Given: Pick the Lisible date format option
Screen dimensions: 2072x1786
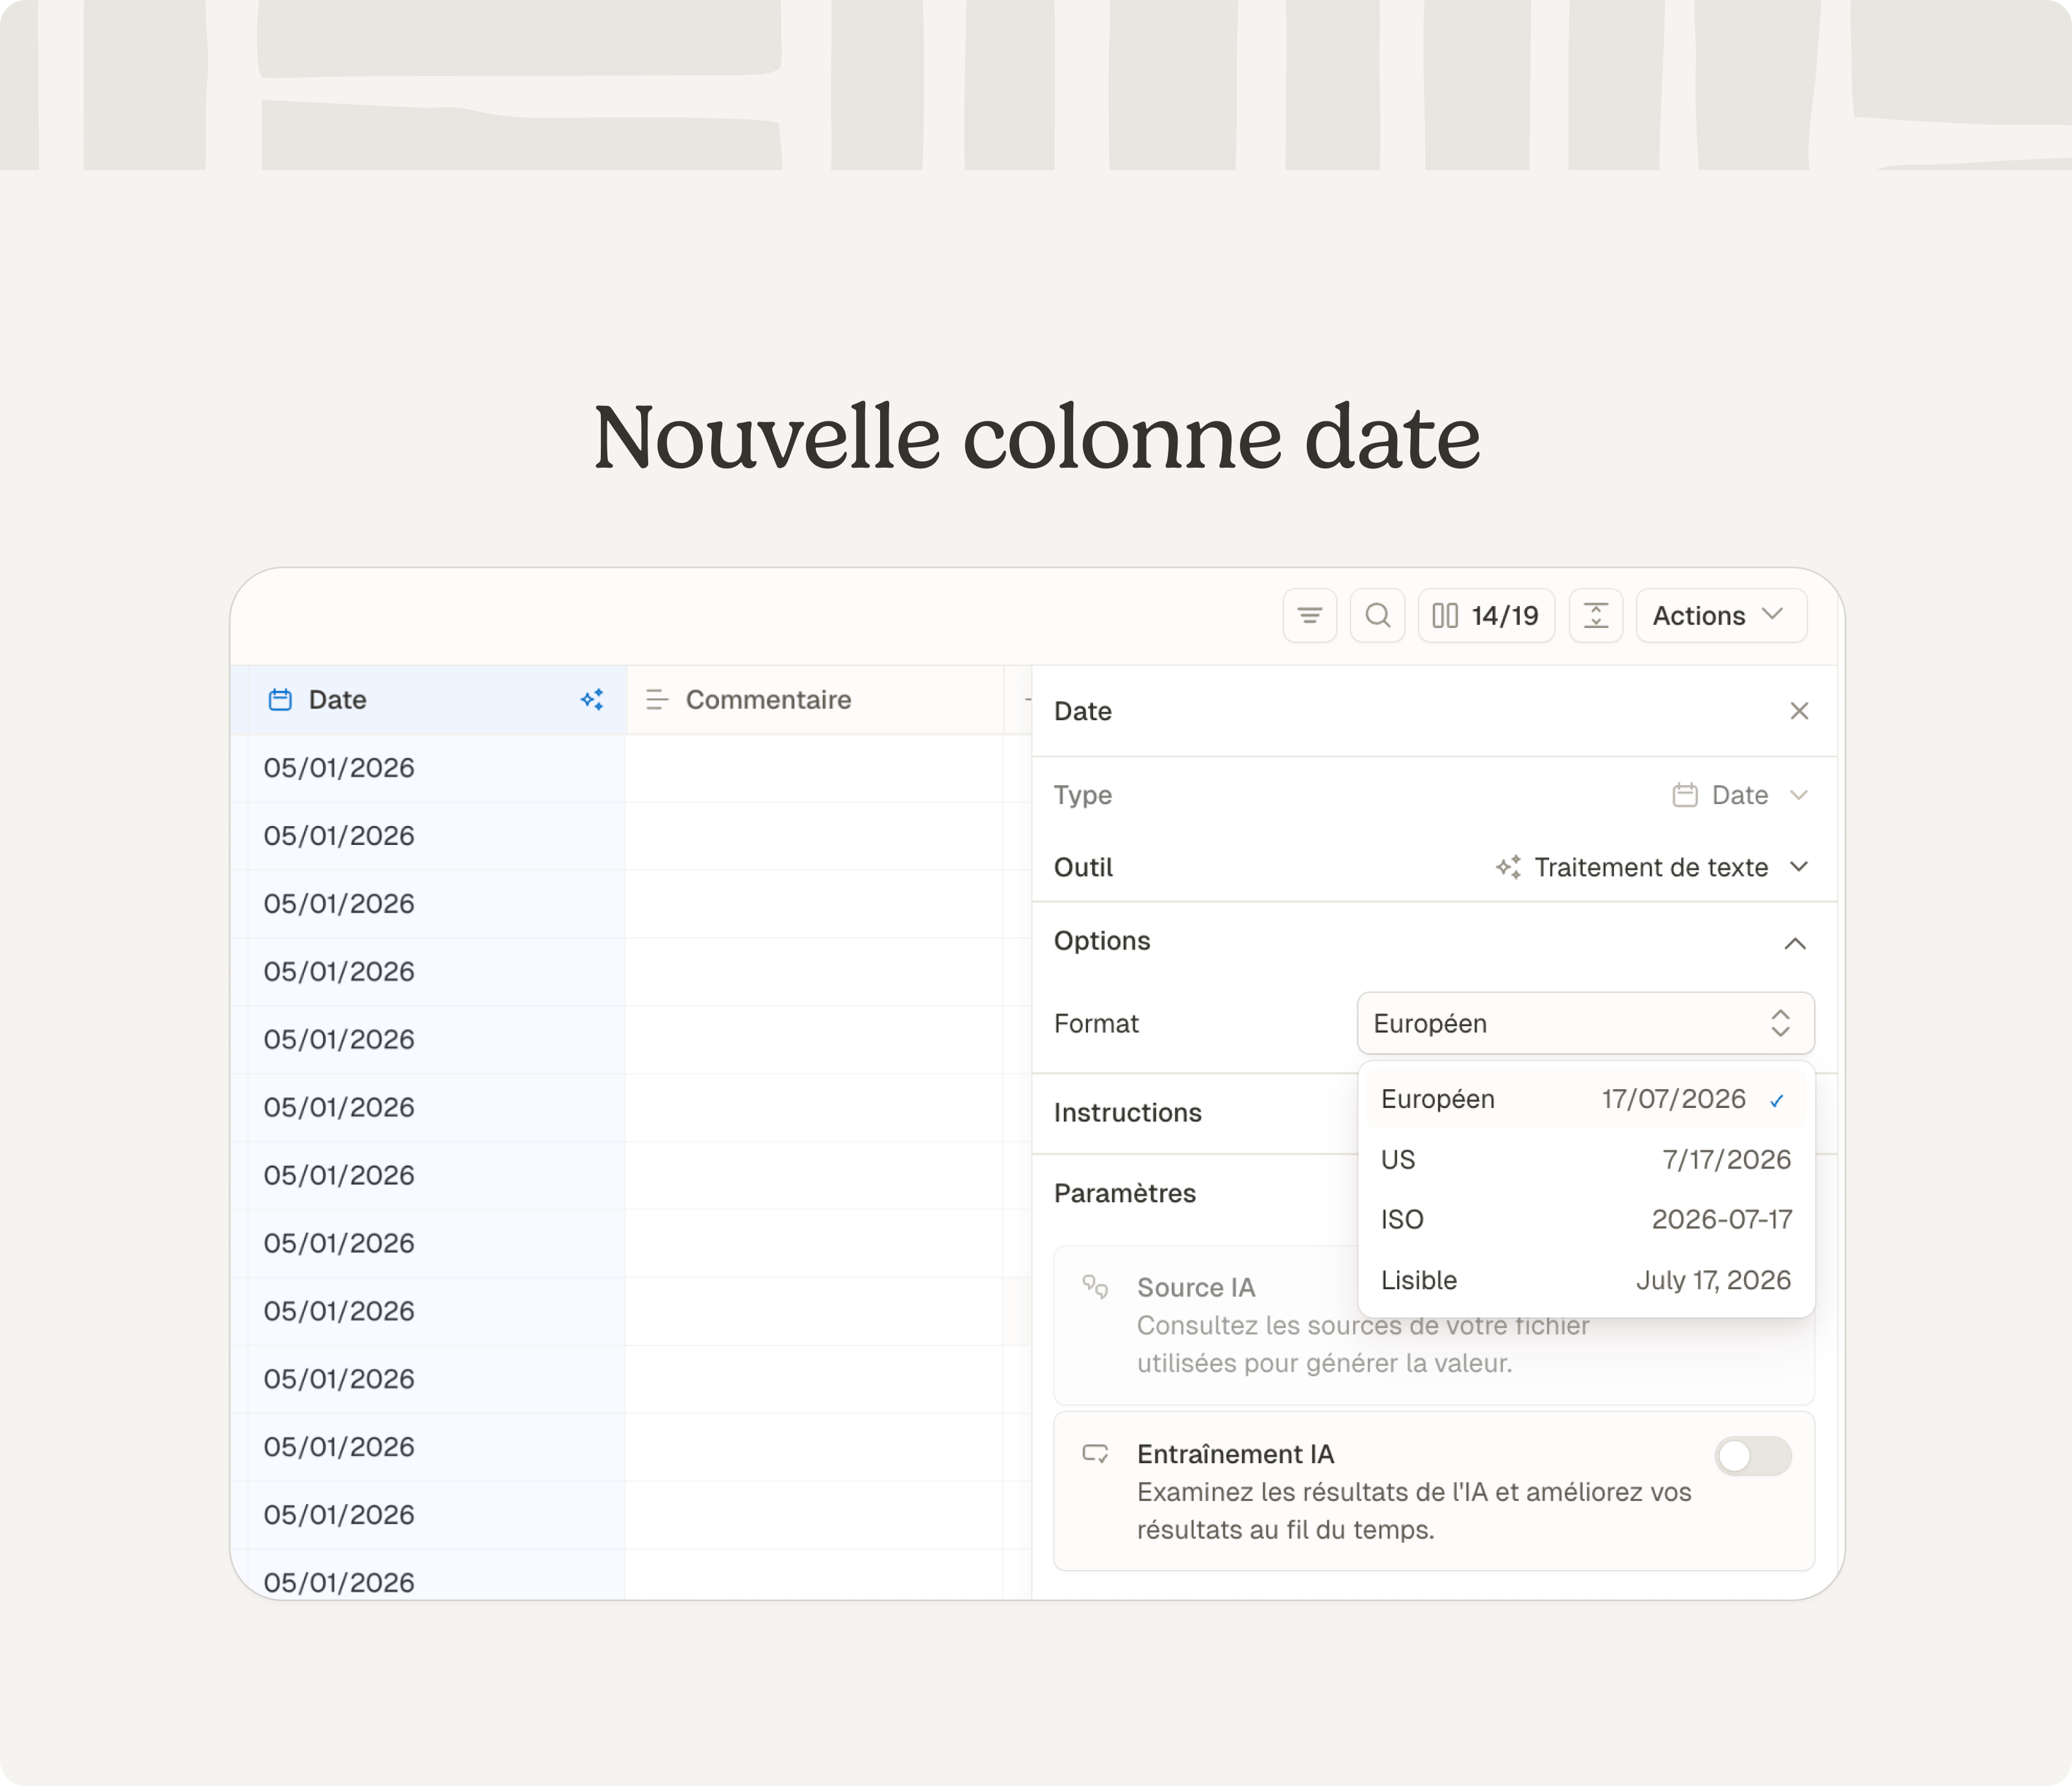Looking at the screenshot, I should coord(1586,1280).
